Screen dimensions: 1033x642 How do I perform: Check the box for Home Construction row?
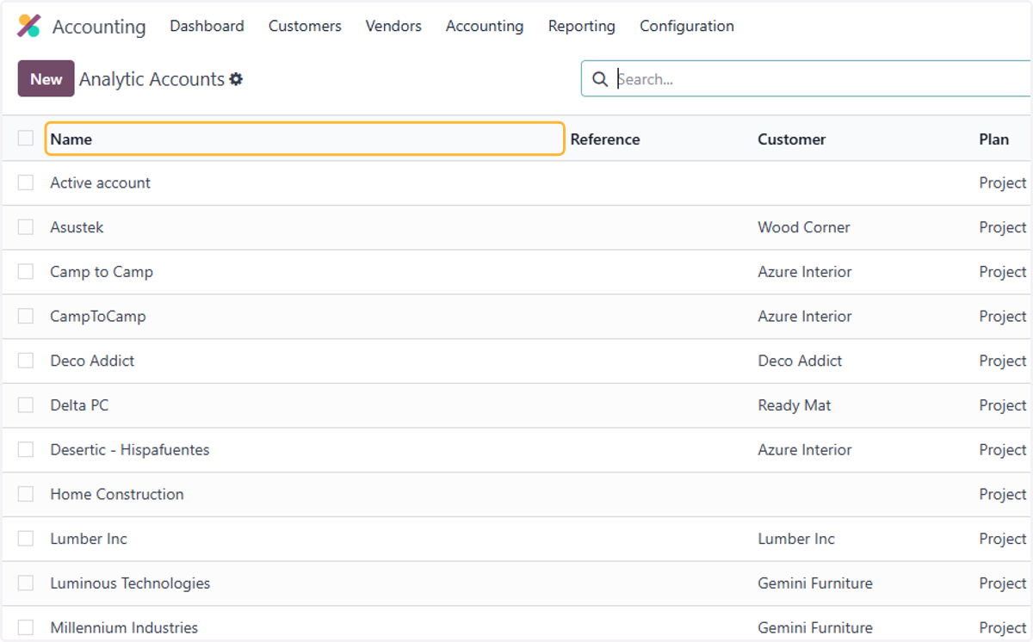pos(26,494)
